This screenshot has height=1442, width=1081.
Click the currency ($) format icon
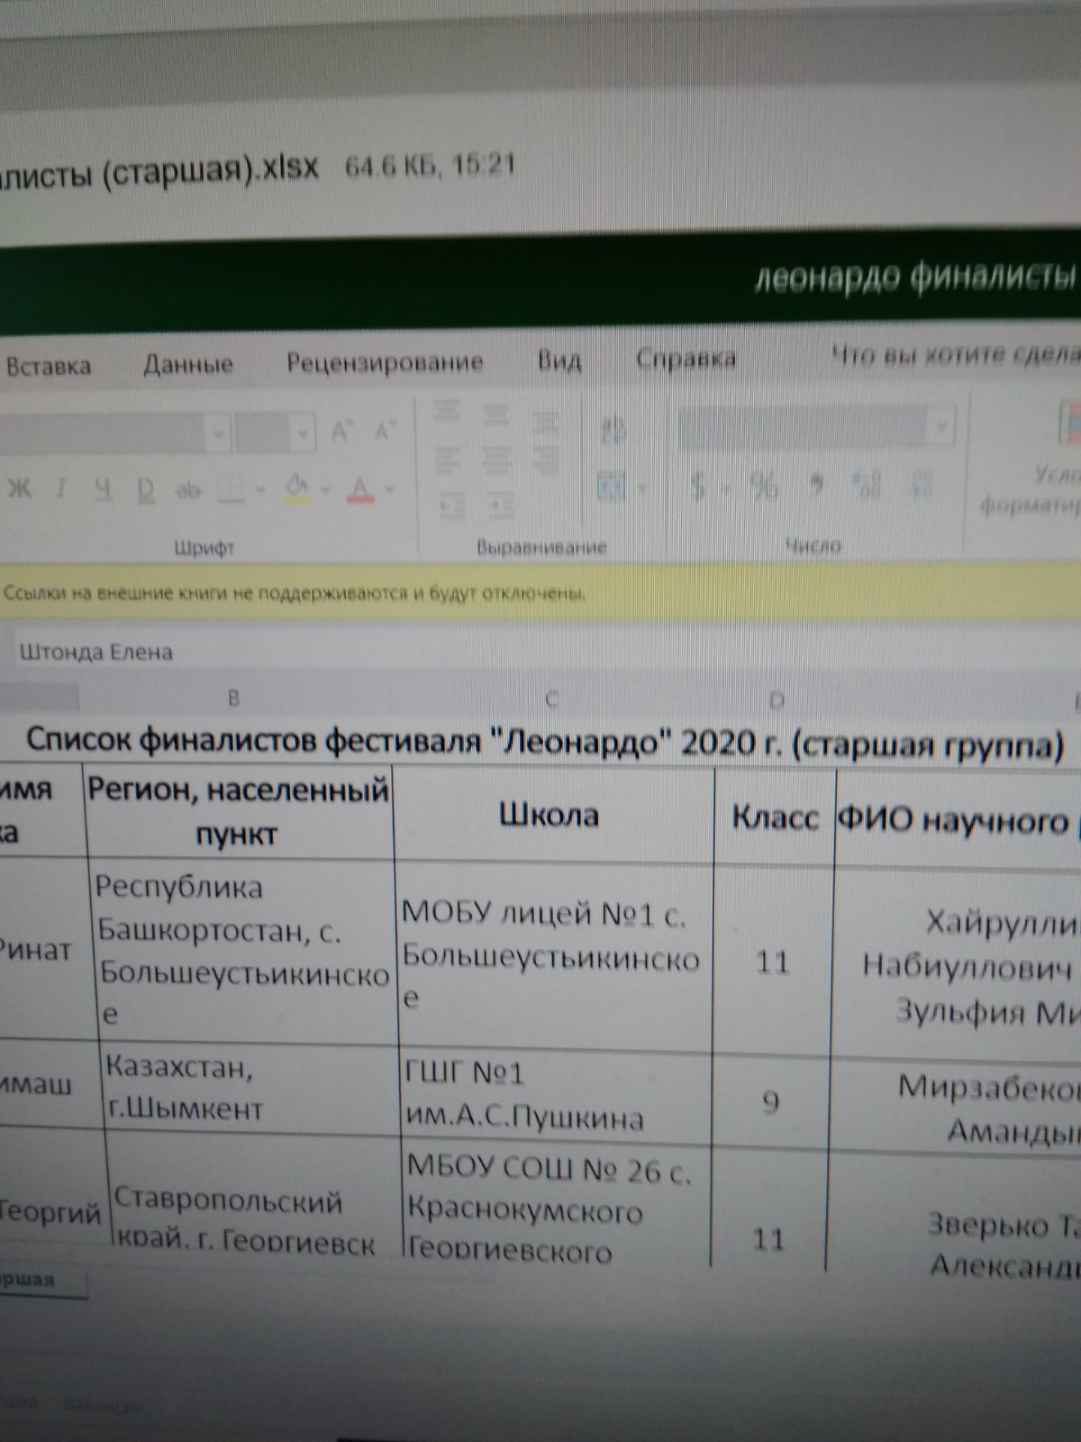(698, 488)
